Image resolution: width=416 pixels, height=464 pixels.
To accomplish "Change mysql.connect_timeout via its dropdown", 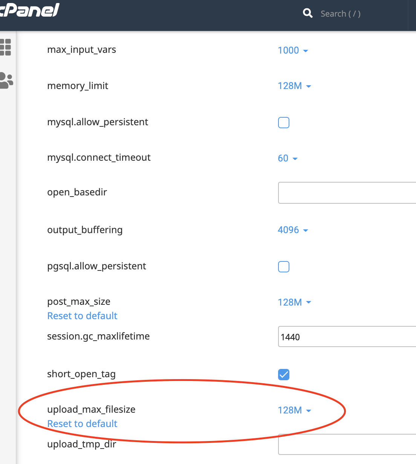I will click(x=288, y=158).
